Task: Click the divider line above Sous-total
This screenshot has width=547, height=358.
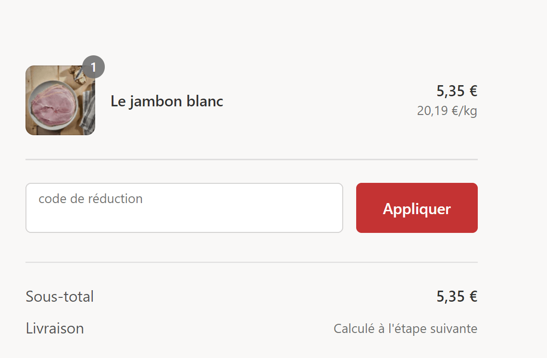Action: [251, 262]
